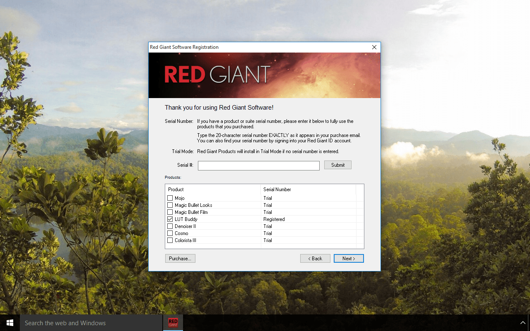Click the Trial status for Magic Bullet Looks
This screenshot has height=331, width=530.
click(267, 205)
